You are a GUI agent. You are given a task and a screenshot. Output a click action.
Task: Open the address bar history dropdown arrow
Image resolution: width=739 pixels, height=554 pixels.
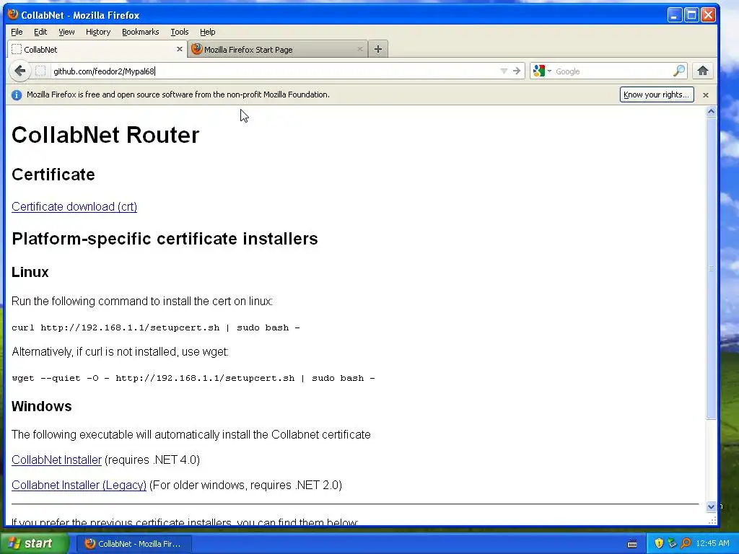pyautogui.click(x=504, y=71)
